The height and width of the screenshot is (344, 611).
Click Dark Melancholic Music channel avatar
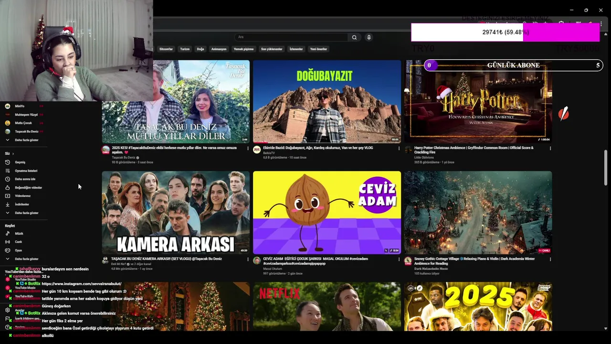point(408,260)
